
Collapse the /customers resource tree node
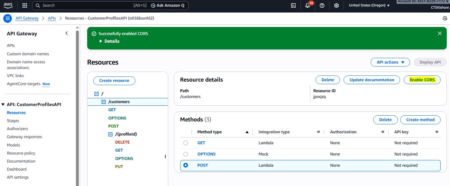(104, 102)
